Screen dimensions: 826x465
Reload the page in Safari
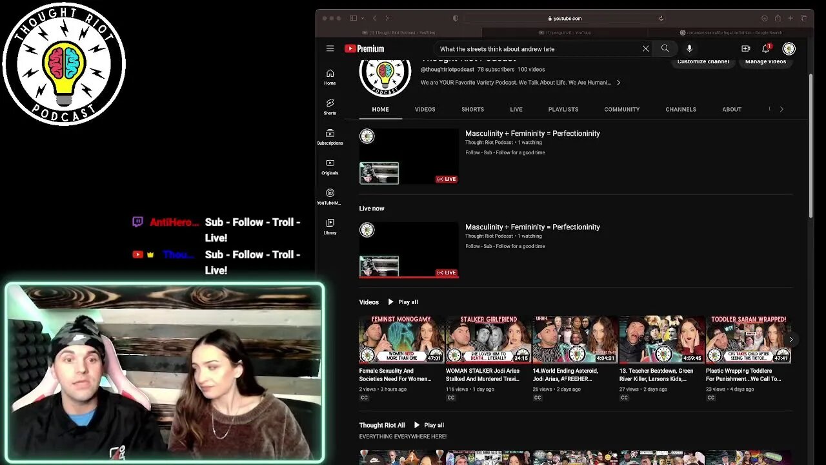[x=661, y=18]
